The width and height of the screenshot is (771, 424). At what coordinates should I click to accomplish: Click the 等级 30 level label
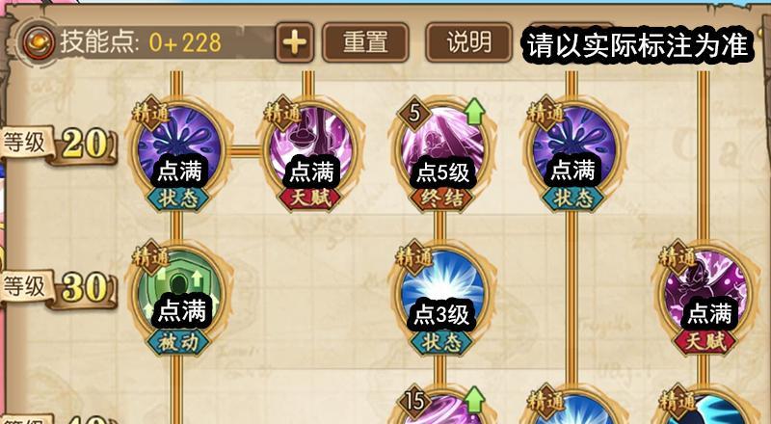(x=59, y=288)
